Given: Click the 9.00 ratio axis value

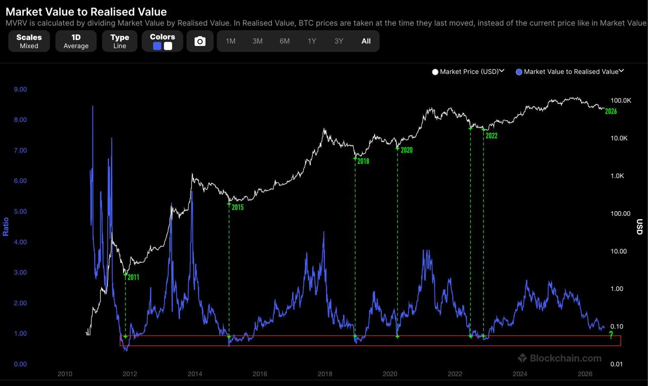Looking at the screenshot, I should click(x=20, y=89).
